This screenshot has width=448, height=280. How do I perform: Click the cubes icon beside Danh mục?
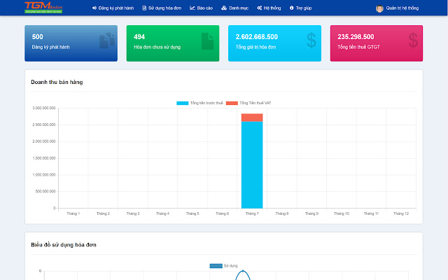[224, 8]
